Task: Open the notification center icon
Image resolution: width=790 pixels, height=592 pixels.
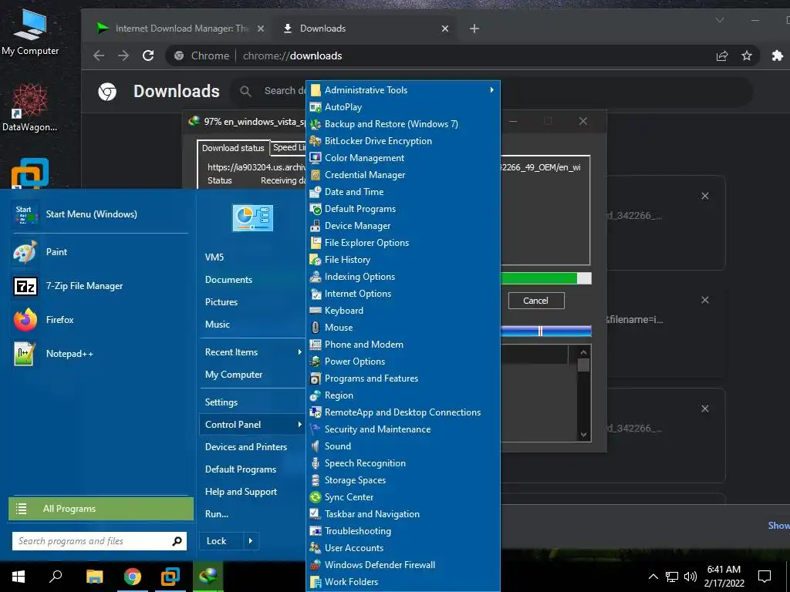Action: (x=765, y=577)
